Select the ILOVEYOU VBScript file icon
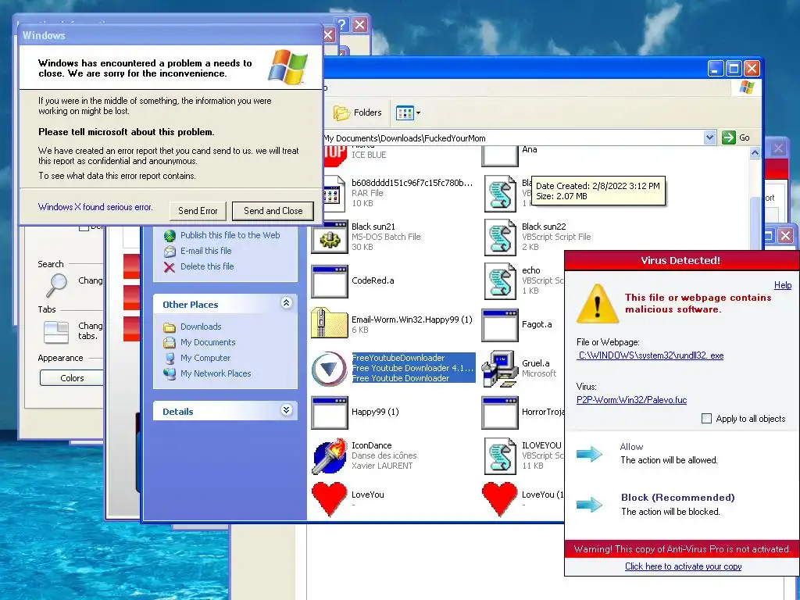 (x=500, y=455)
